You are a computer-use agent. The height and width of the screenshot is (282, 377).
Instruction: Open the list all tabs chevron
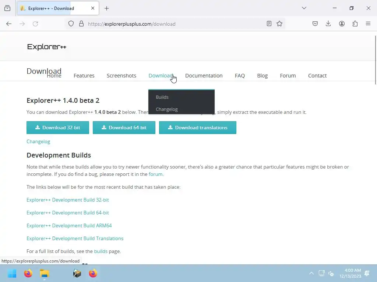coord(304,8)
